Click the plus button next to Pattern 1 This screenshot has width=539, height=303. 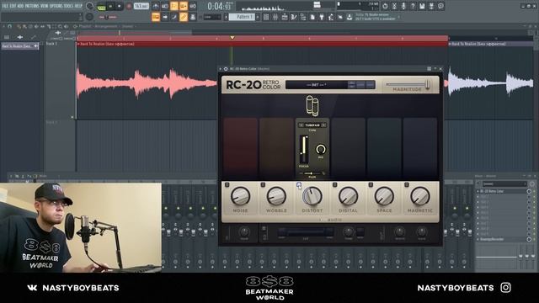point(258,17)
